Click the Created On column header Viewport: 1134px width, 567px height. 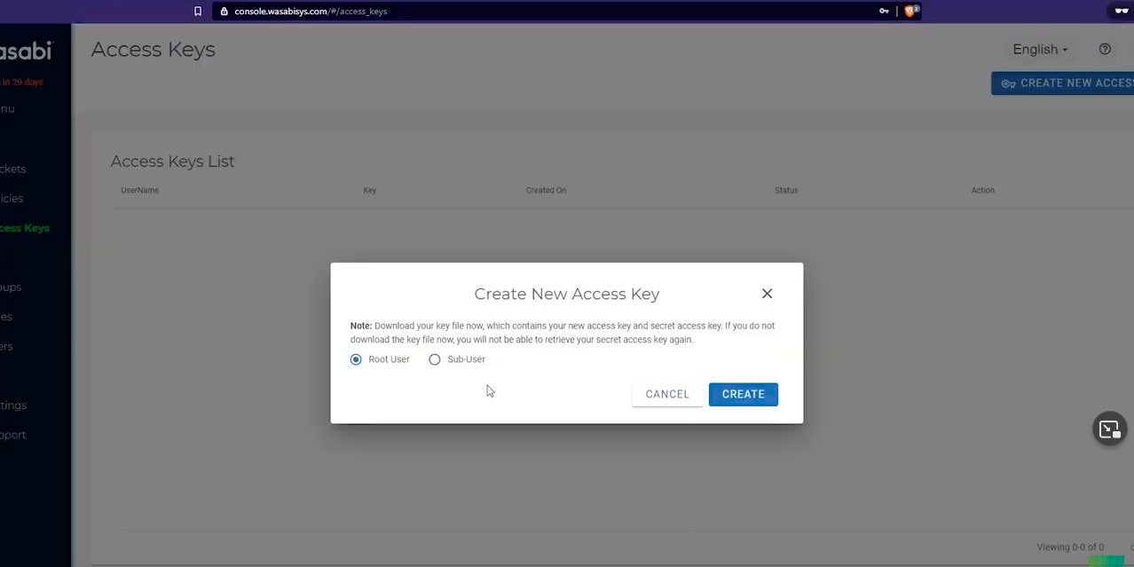click(546, 191)
